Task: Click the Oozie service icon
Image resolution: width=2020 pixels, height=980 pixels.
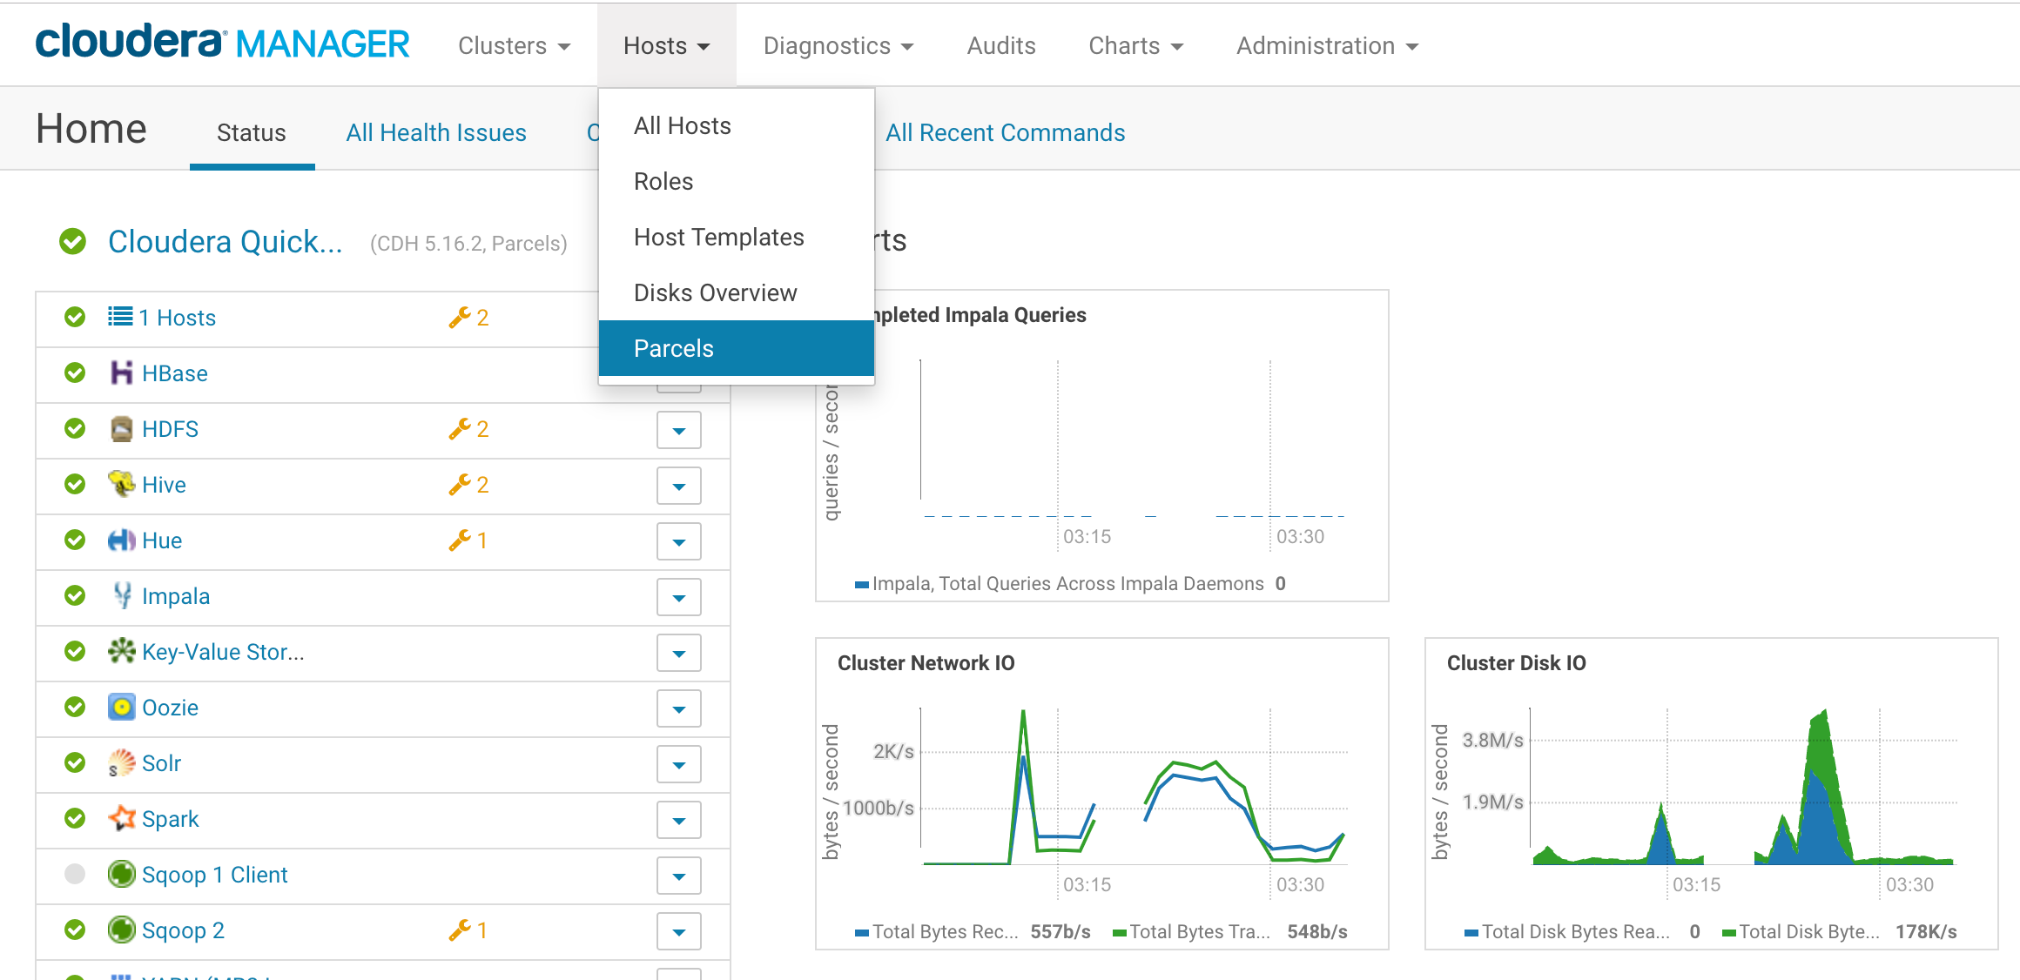Action: (121, 707)
